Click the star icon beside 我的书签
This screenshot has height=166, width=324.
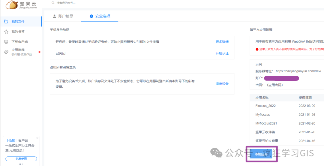click(x=6, y=32)
